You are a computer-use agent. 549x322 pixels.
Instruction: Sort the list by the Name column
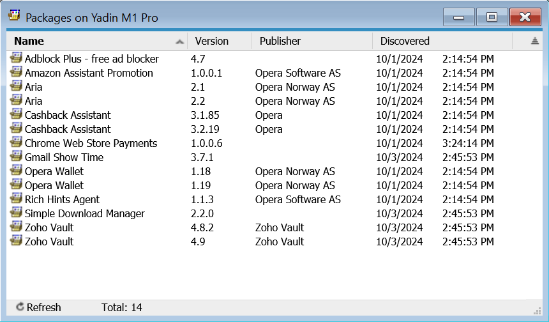click(x=96, y=42)
